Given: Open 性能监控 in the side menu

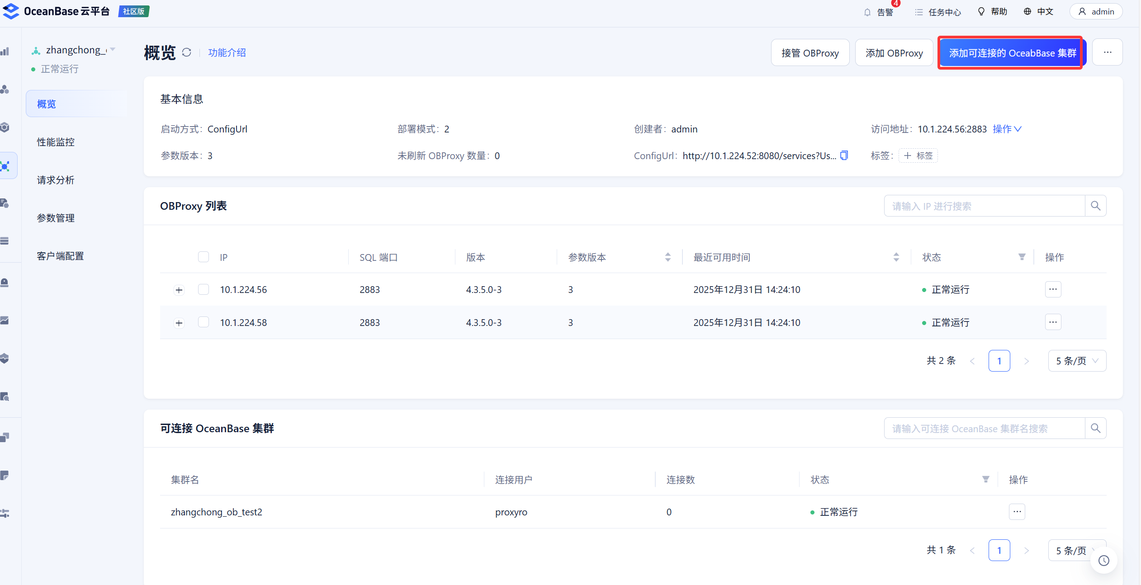Looking at the screenshot, I should pos(56,142).
